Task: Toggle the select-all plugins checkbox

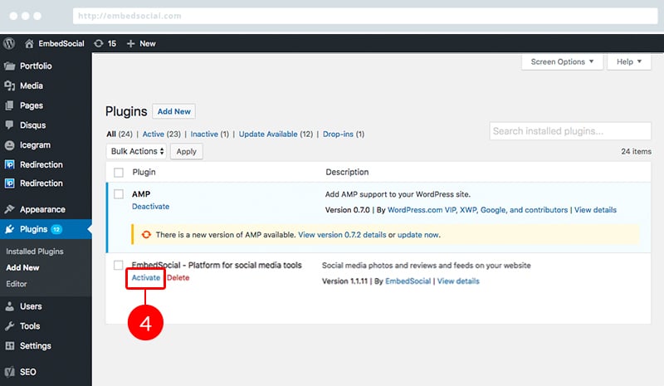Action: [119, 173]
